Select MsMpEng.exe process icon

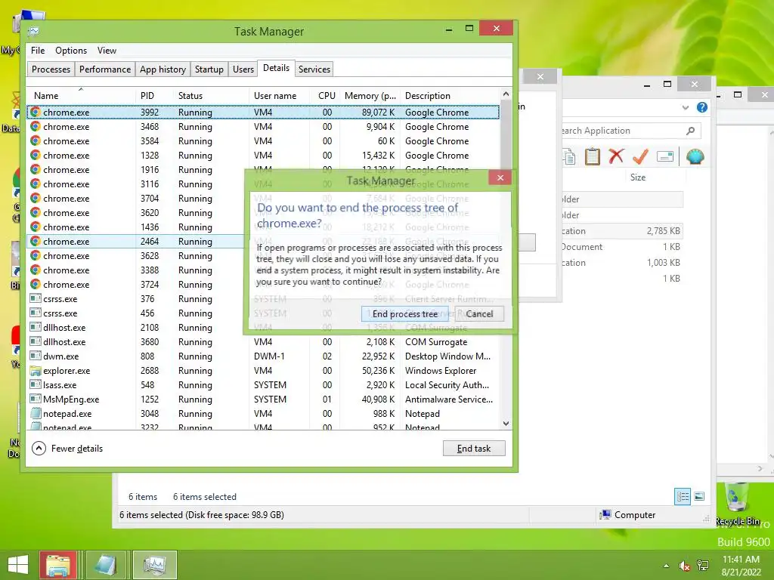pos(35,399)
